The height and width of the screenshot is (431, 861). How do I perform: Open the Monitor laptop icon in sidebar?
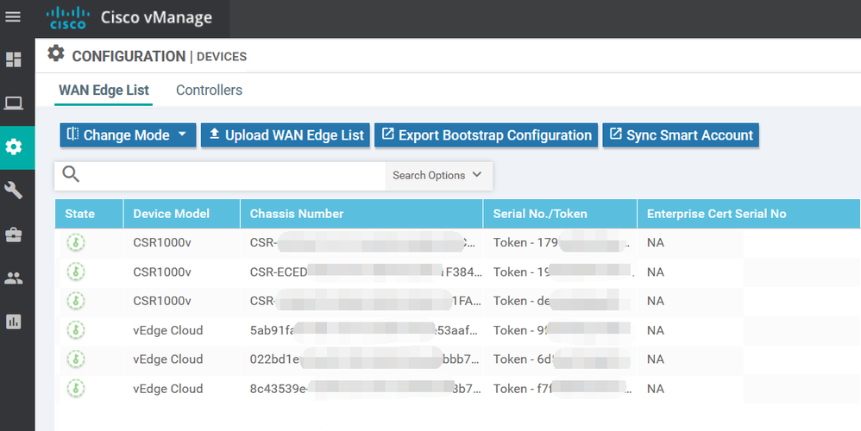14,103
